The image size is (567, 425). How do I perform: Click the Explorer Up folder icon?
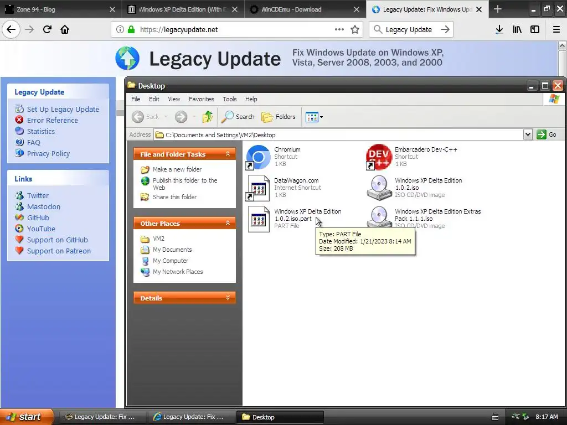(208, 117)
